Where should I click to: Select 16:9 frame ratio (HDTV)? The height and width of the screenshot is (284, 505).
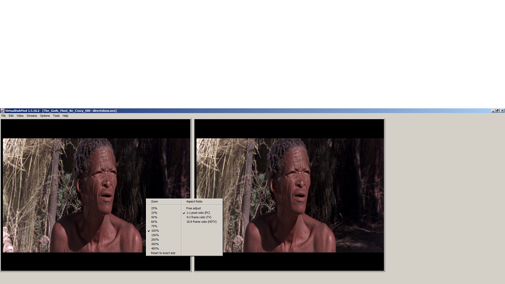[x=201, y=222]
